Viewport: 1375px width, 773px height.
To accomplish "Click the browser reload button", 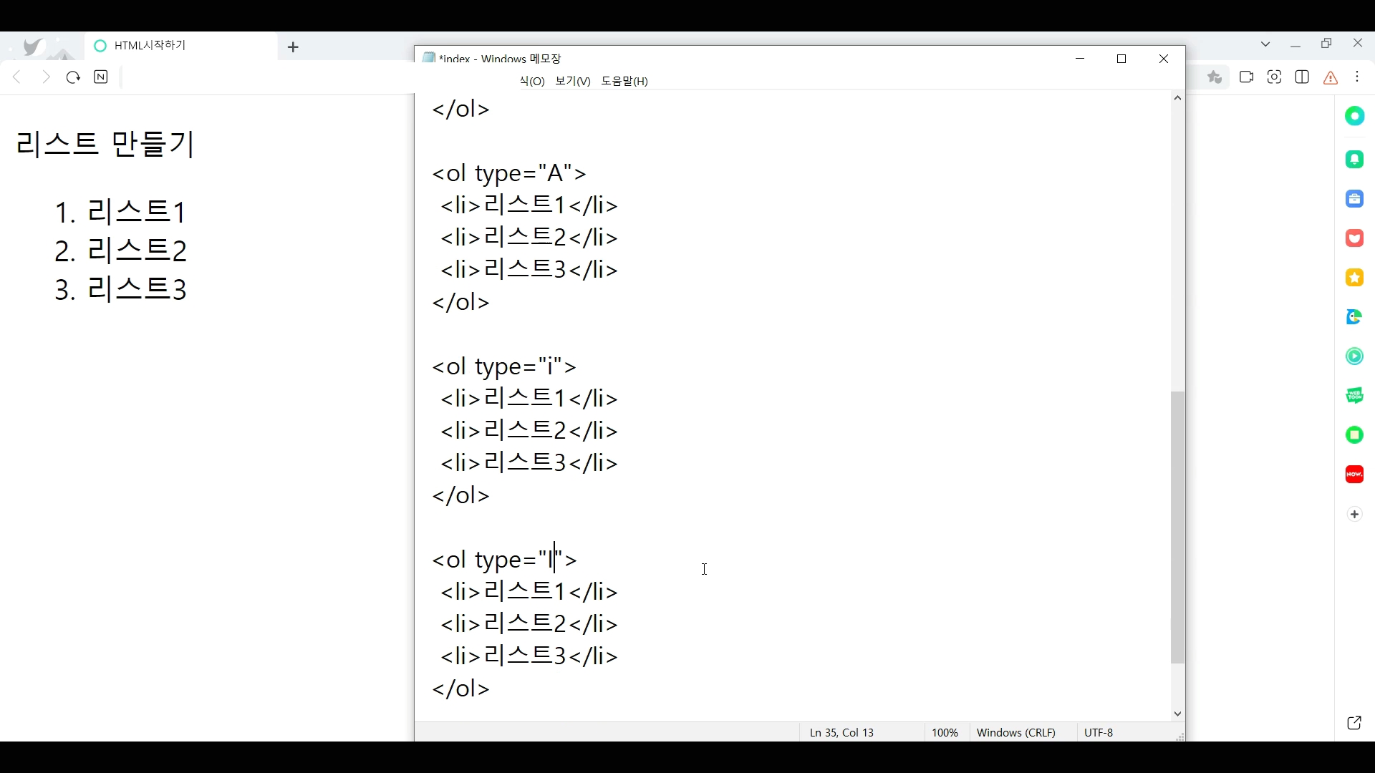I will point(73,77).
